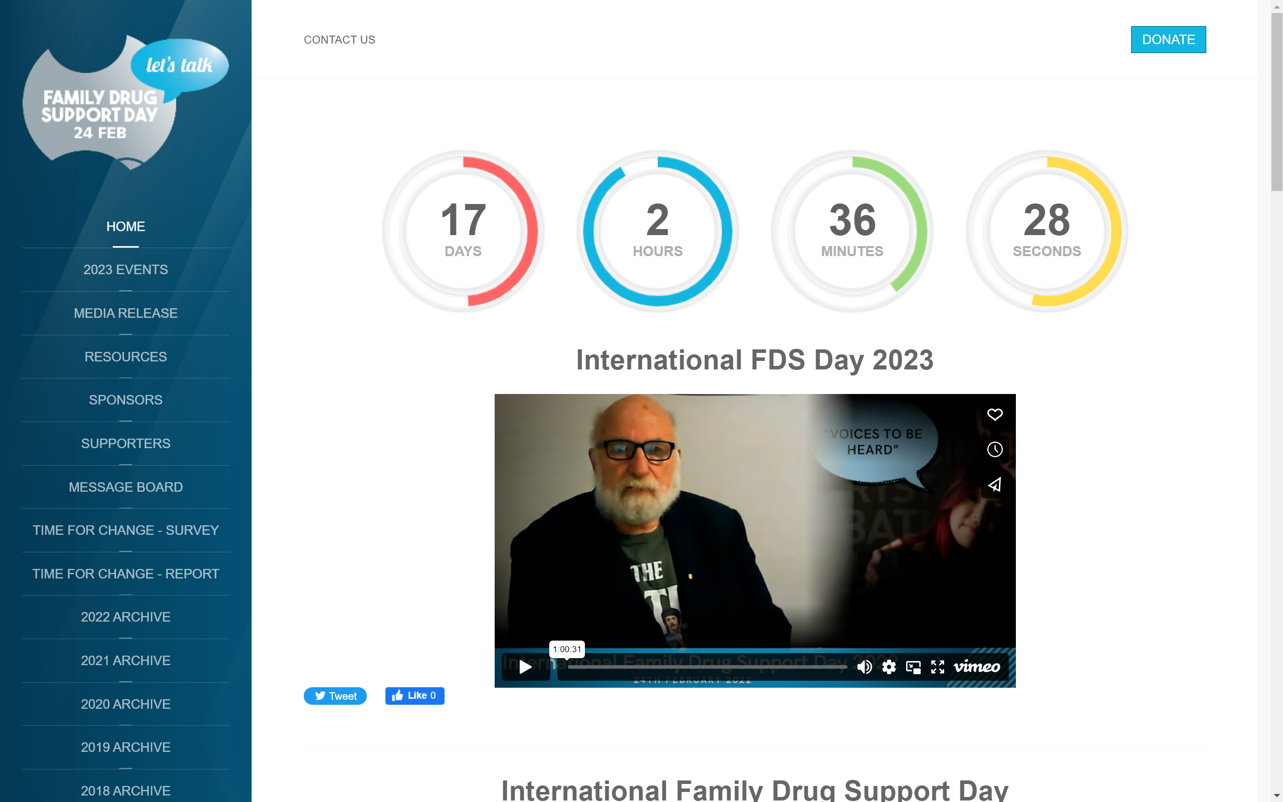
Task: Open TIME FOR CHANGE - SURVEY
Action: [x=126, y=530]
